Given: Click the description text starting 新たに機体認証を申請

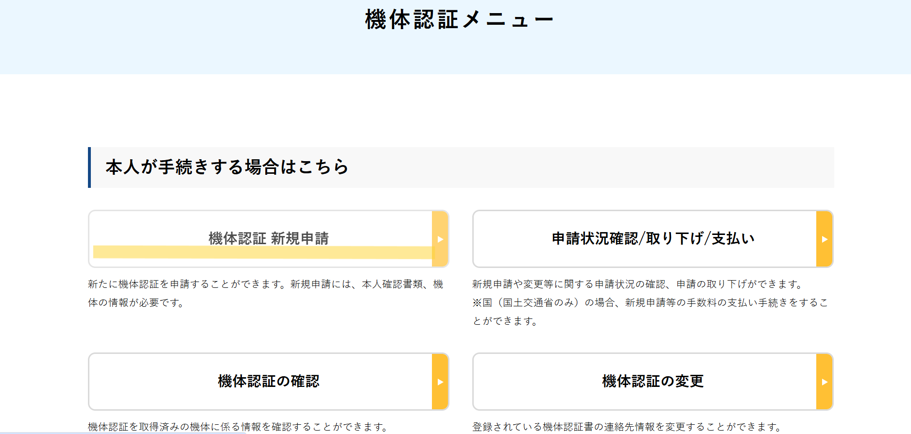Looking at the screenshot, I should tap(265, 284).
